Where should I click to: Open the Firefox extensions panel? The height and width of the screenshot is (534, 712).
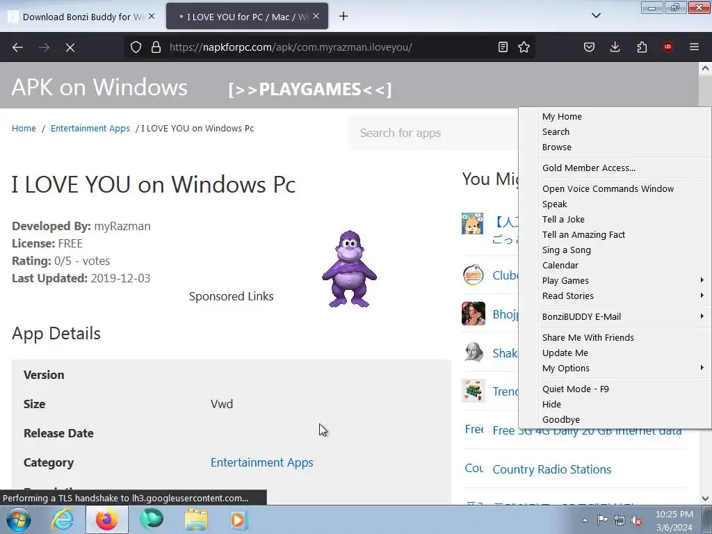coord(642,47)
